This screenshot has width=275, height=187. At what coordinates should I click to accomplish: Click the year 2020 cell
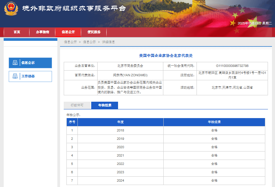tap(120, 147)
